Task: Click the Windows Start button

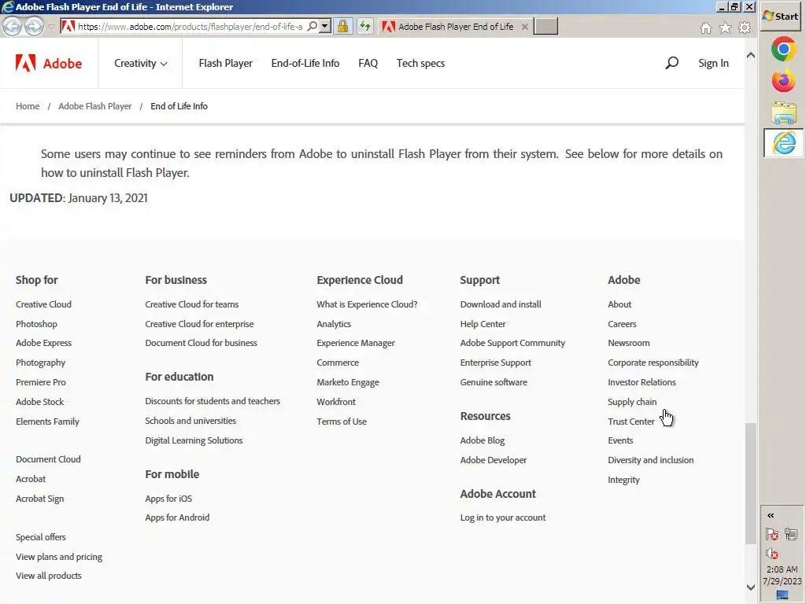Action: click(x=780, y=17)
